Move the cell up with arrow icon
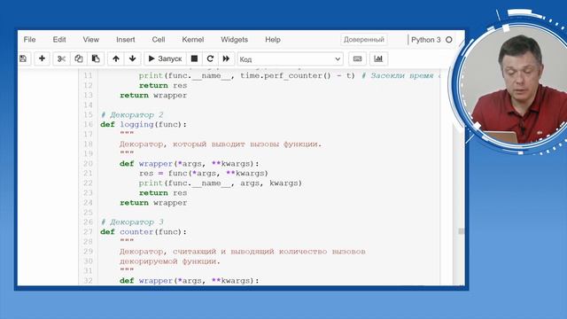This screenshot has width=567, height=319. point(116,58)
